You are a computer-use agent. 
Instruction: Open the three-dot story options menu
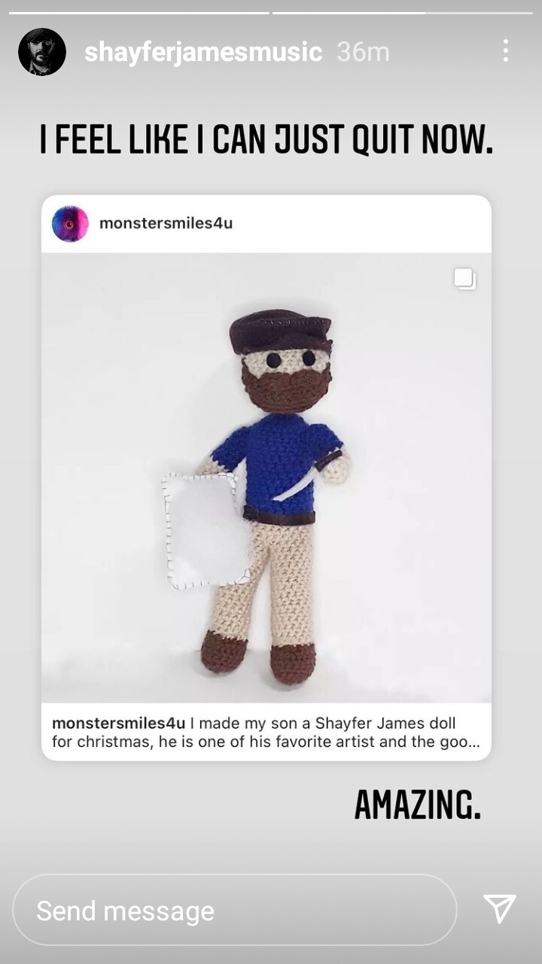click(x=505, y=51)
